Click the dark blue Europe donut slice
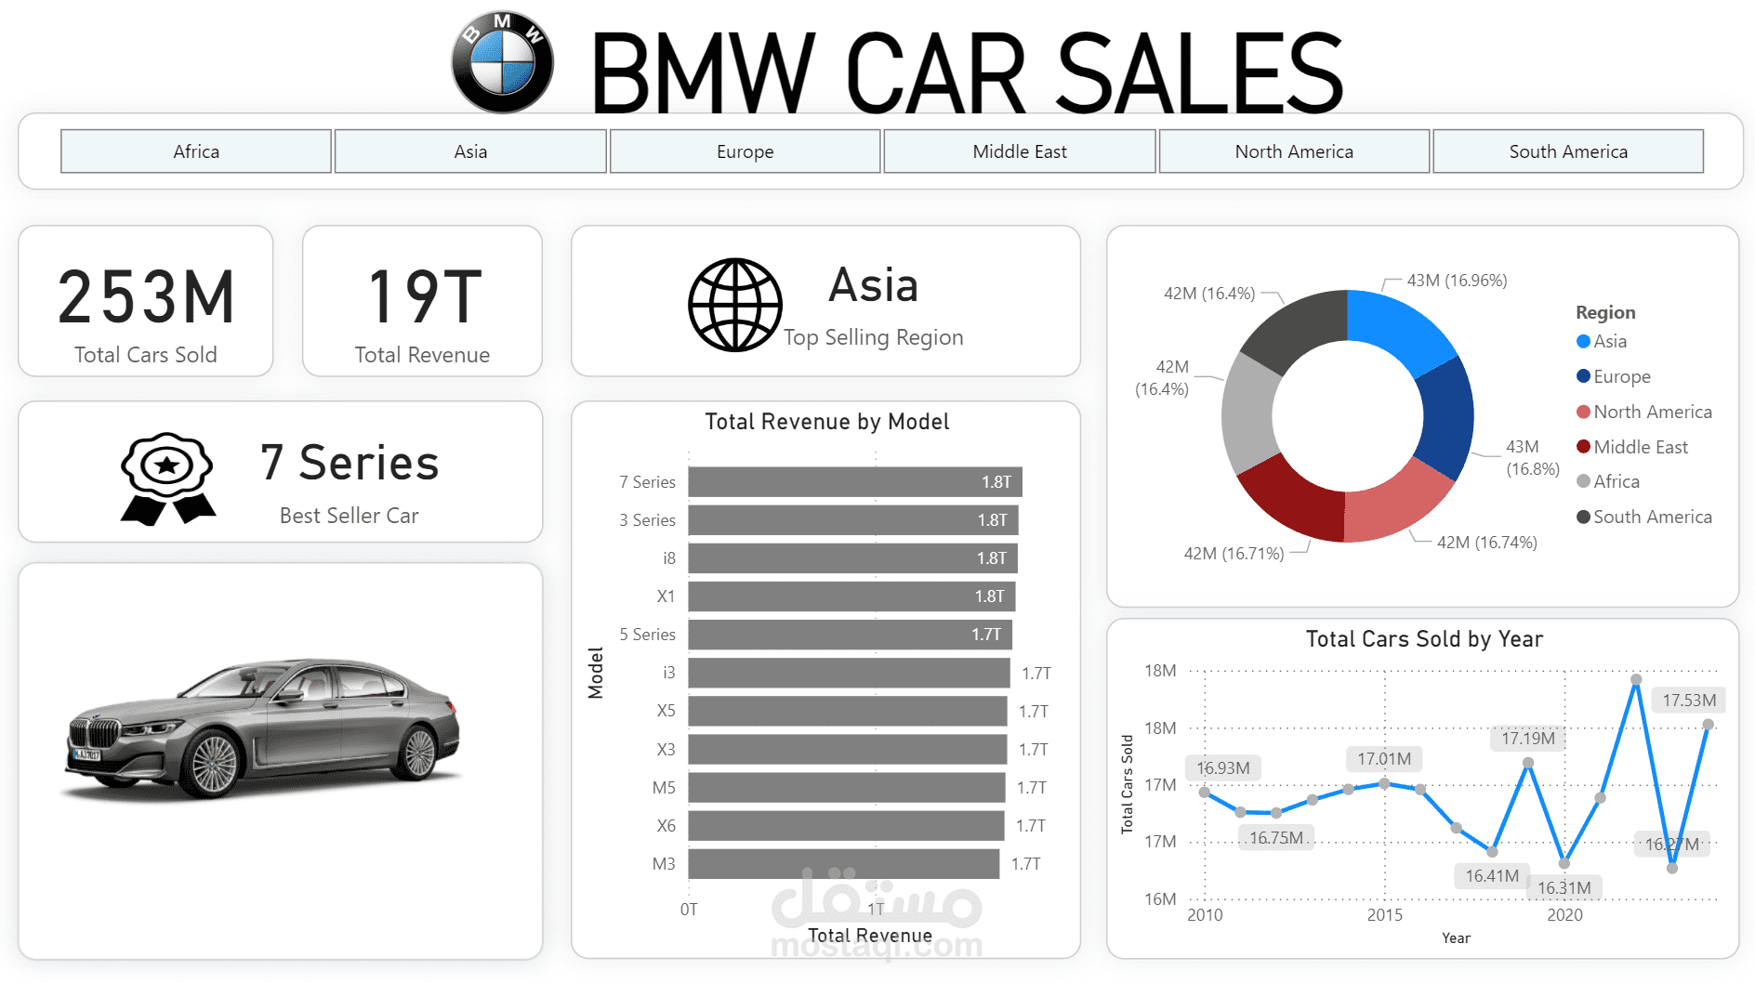This screenshot has height=983, width=1755. (1448, 416)
